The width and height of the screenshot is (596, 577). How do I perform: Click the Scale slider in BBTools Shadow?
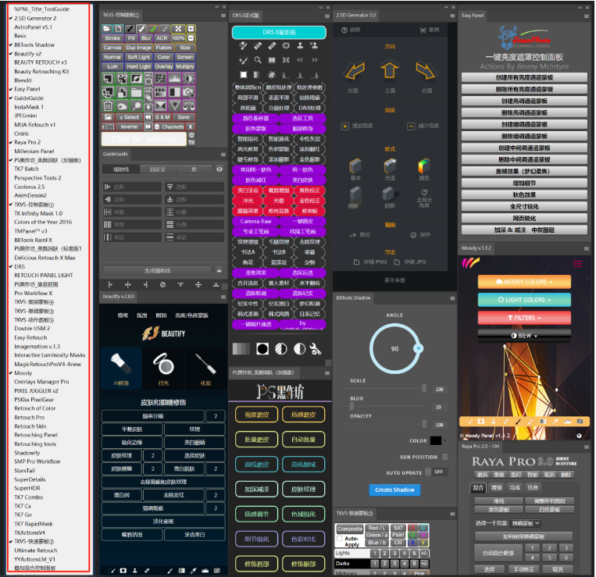coord(384,389)
